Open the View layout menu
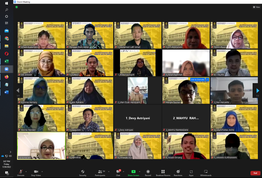Image resolution: width=262 pixels, height=178 pixels. [x=257, y=7]
